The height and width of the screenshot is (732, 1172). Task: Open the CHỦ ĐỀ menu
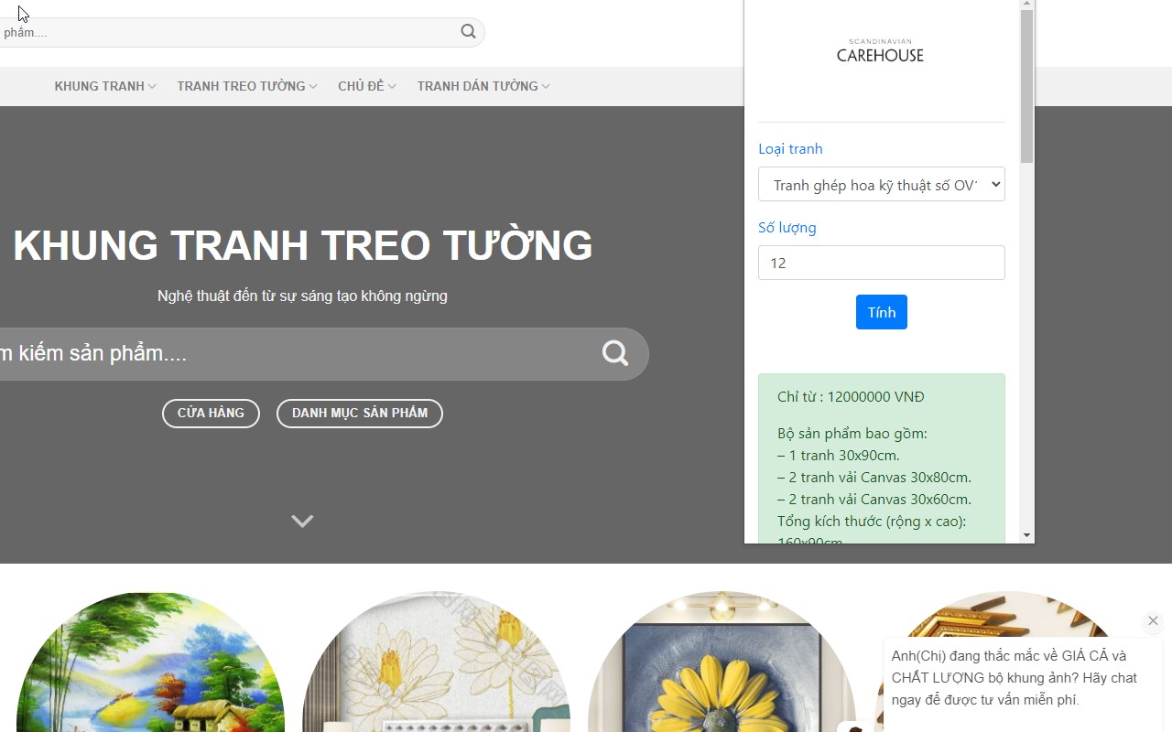[x=367, y=86]
